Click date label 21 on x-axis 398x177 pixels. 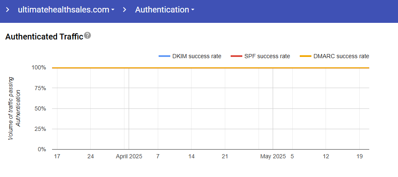click(225, 157)
